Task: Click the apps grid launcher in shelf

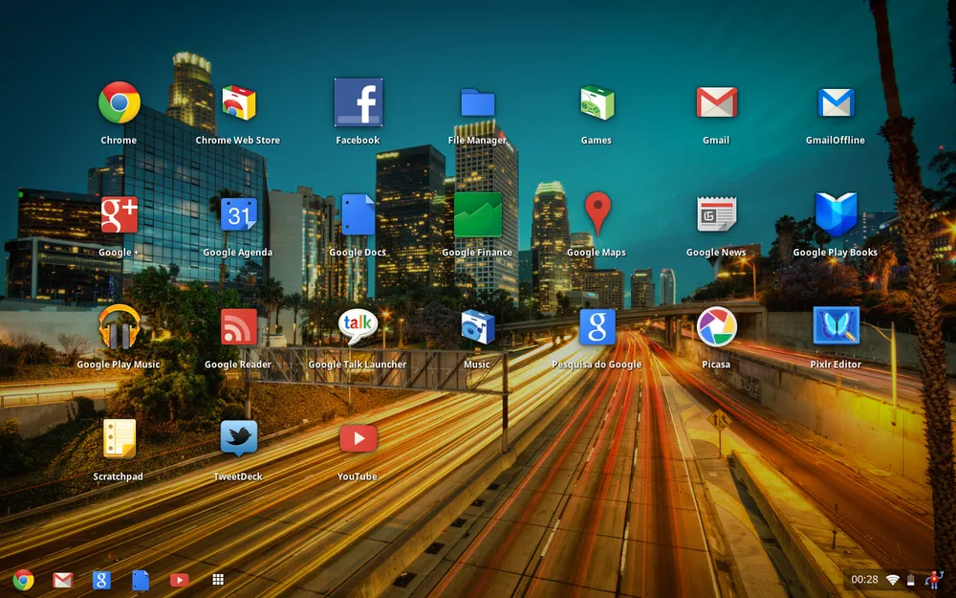Action: click(x=218, y=580)
